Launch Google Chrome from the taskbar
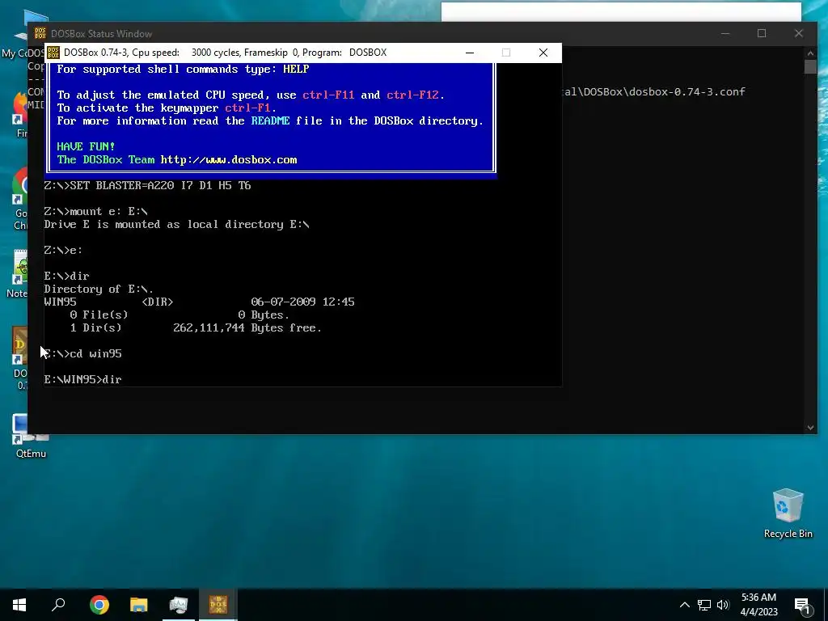The width and height of the screenshot is (828, 621). tap(99, 605)
